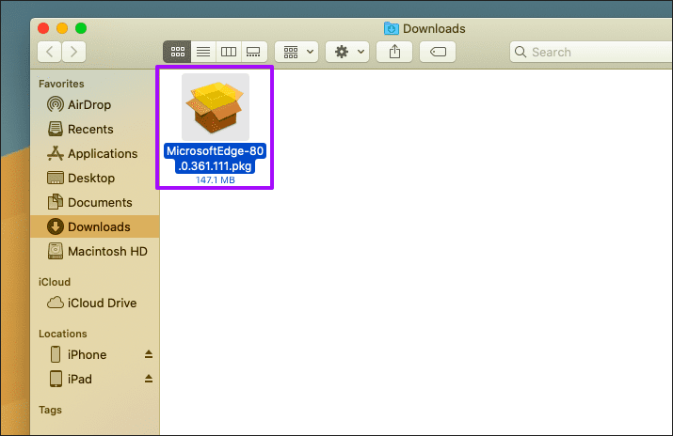The image size is (673, 436).
Task: Eject the iPad
Action: click(149, 379)
